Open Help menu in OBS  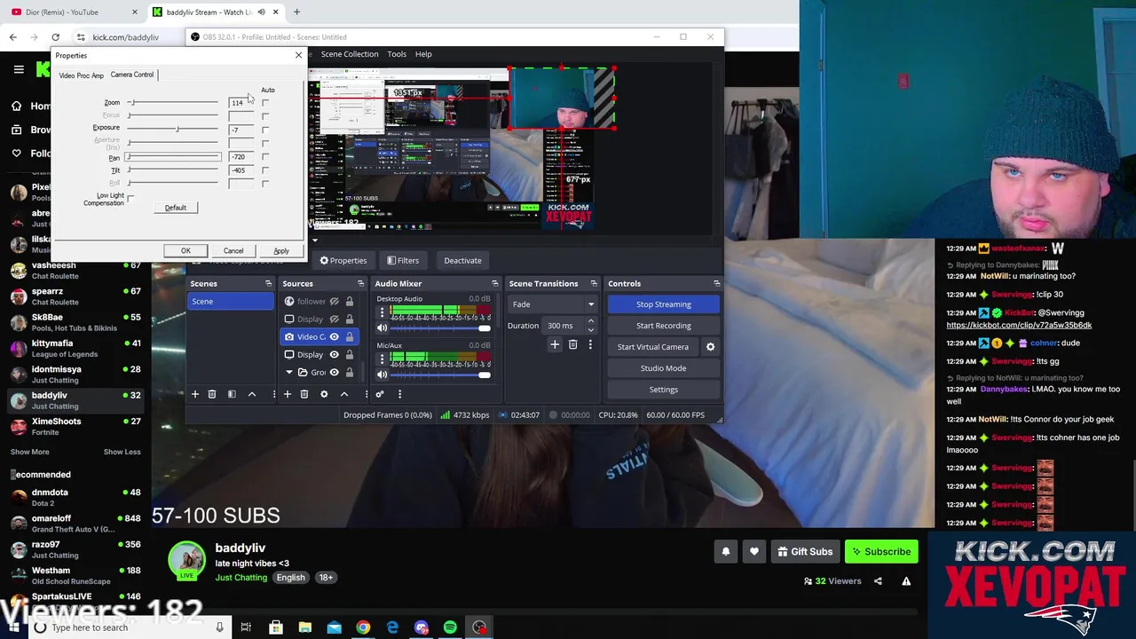(423, 54)
